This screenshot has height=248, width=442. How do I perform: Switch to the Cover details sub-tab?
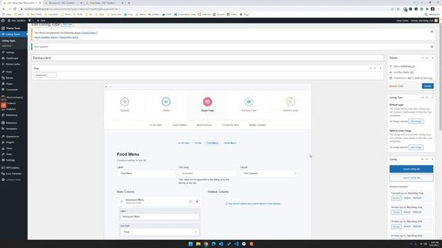pos(180,125)
